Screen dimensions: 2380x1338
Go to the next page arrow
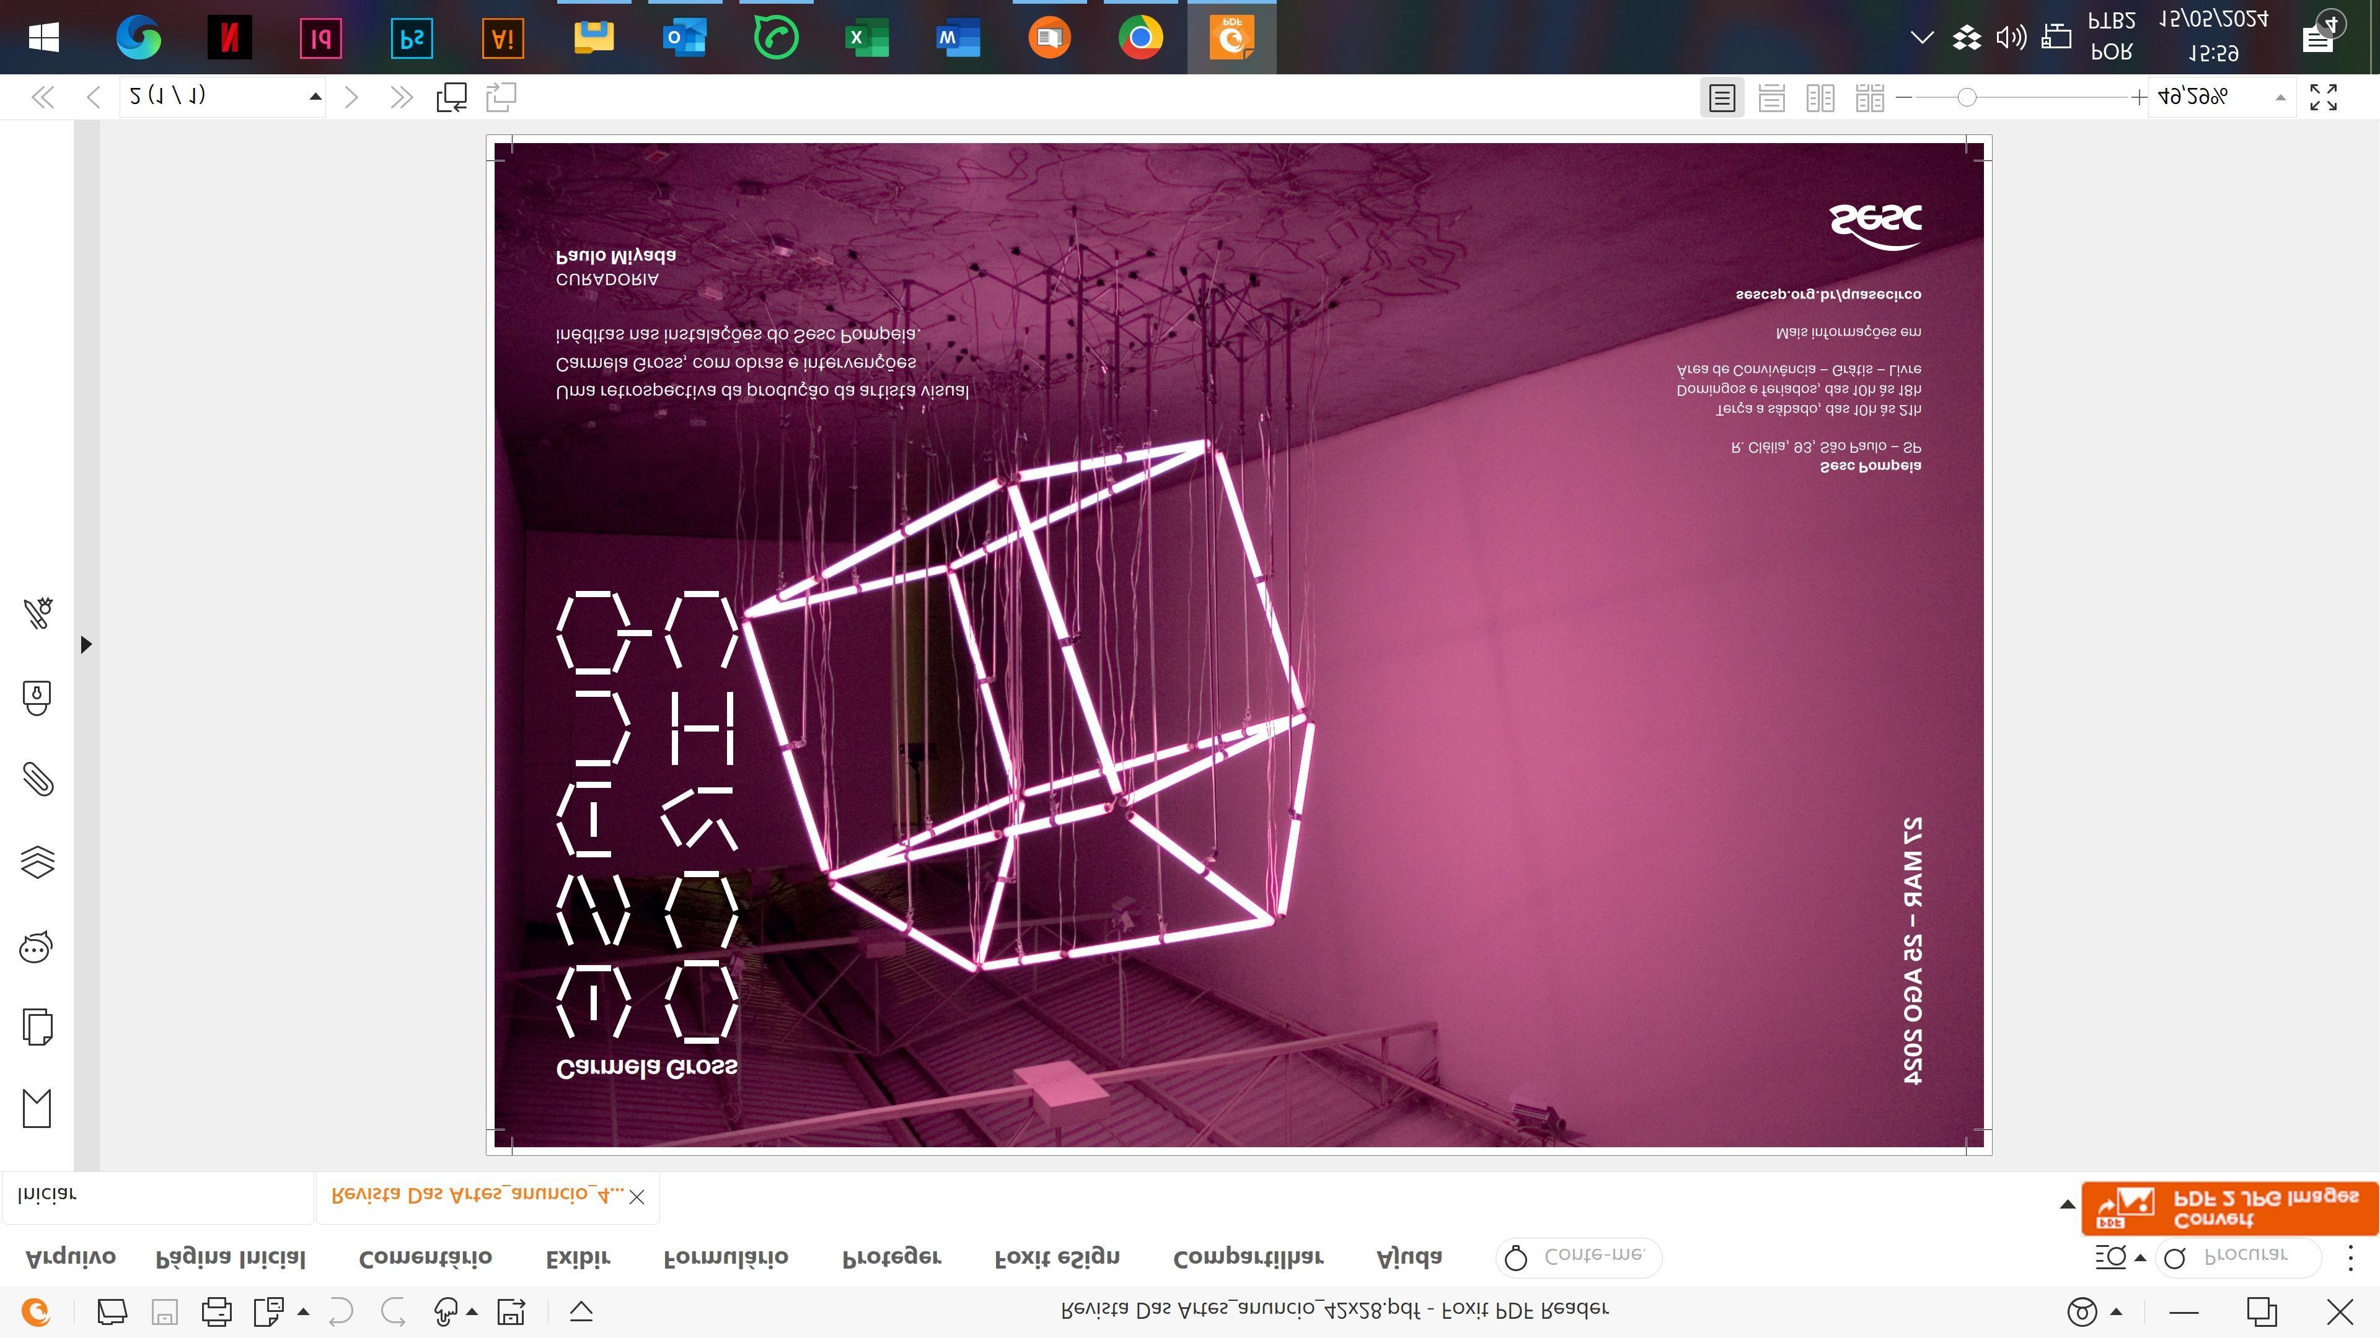351,97
